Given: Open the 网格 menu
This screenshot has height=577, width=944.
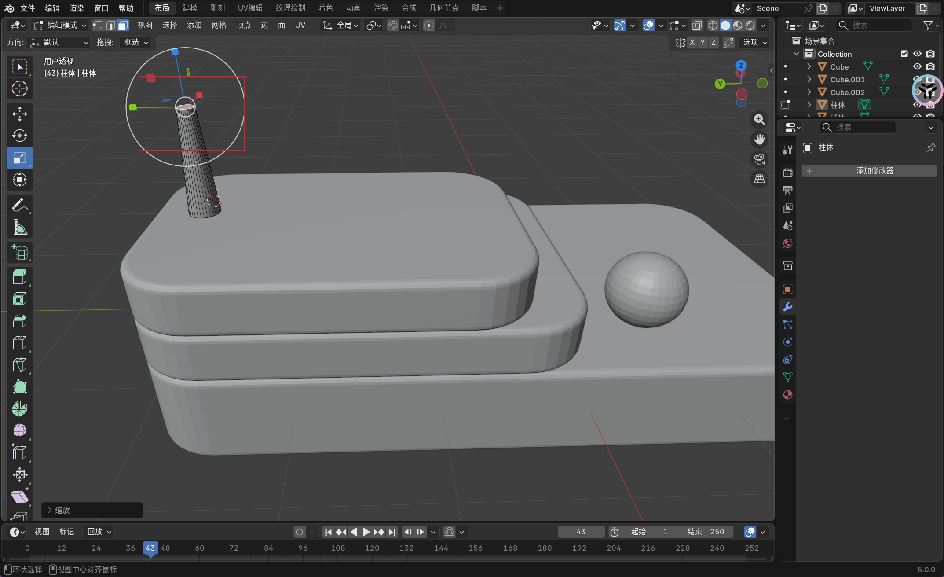Looking at the screenshot, I should pos(219,26).
